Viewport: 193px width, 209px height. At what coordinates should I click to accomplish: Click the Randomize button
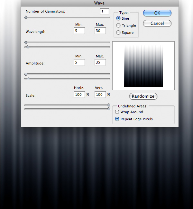[x=143, y=96]
